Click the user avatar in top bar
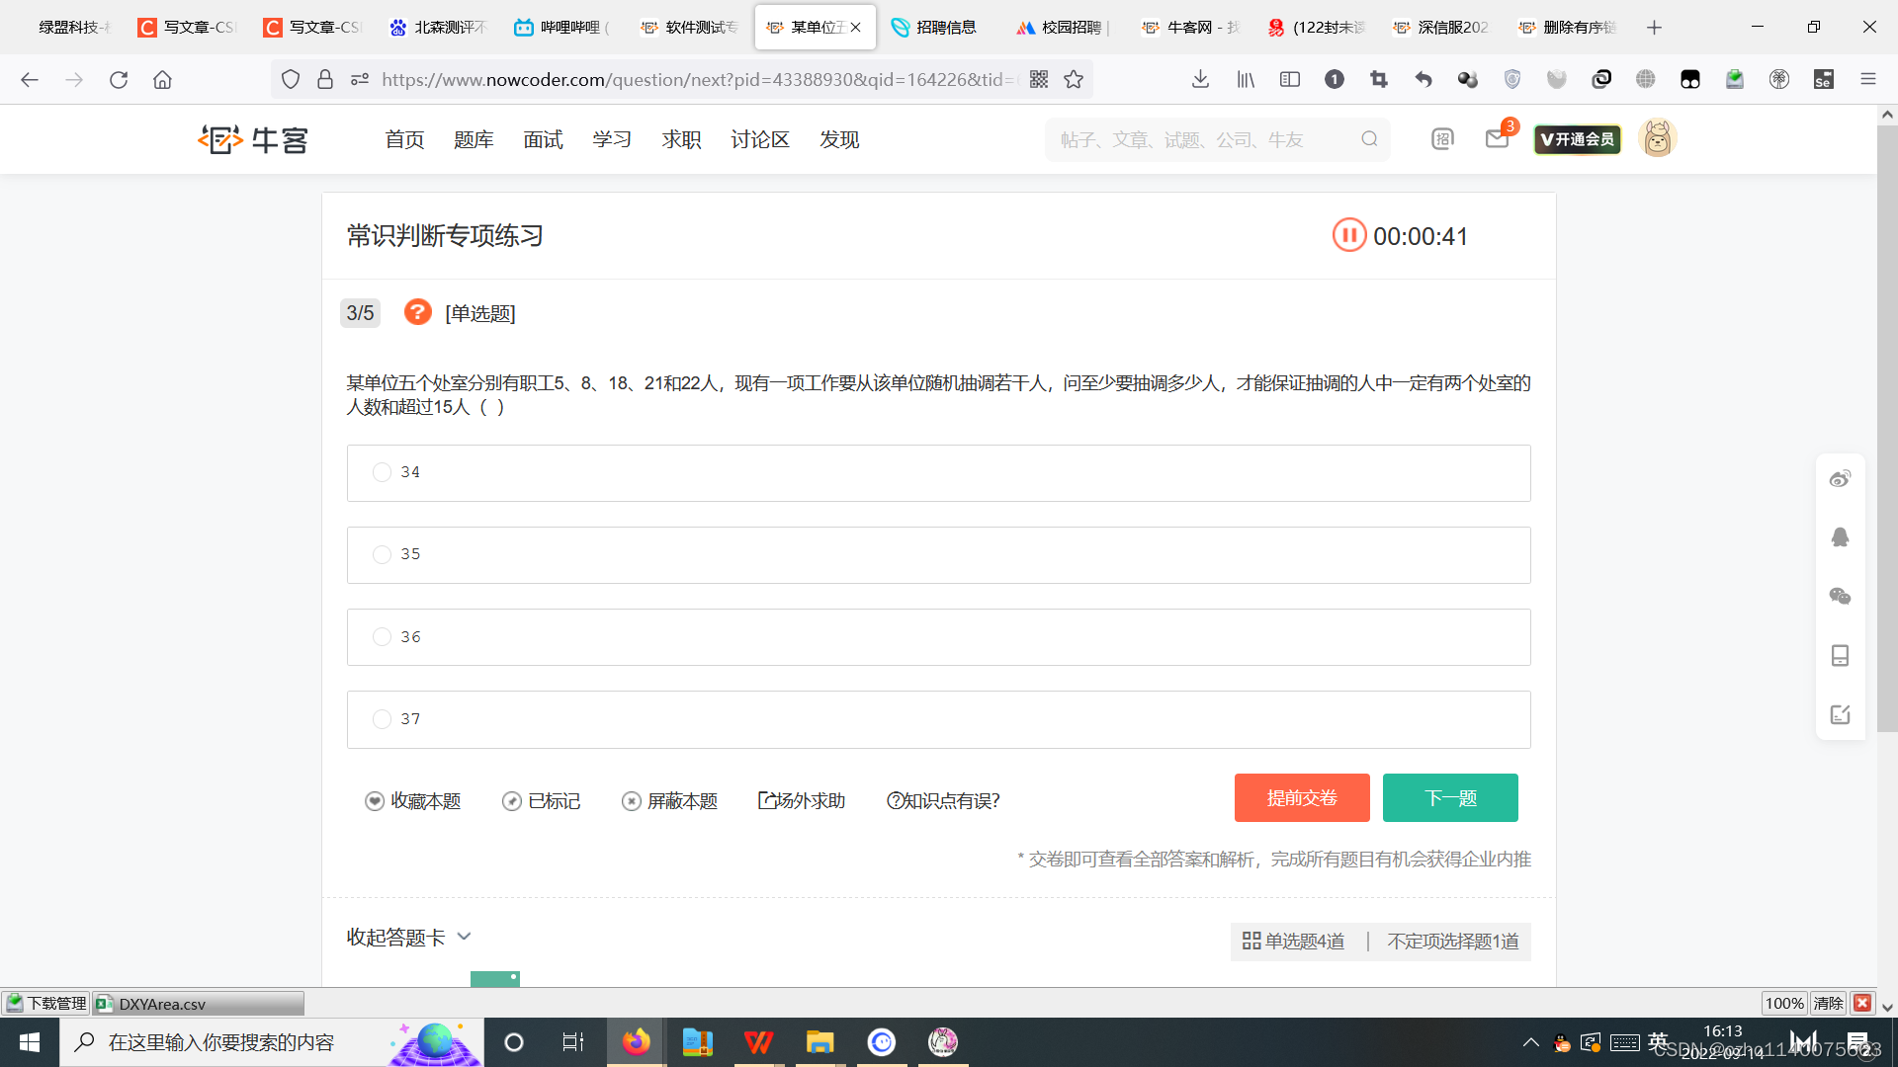The height and width of the screenshot is (1067, 1898). pyautogui.click(x=1657, y=138)
